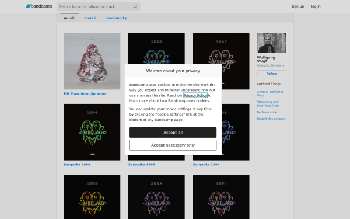
Task: Follow Wolfgang Voigt
Action: [x=272, y=74]
